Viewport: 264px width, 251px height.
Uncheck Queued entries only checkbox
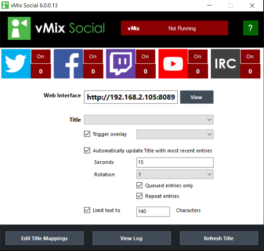click(x=140, y=185)
